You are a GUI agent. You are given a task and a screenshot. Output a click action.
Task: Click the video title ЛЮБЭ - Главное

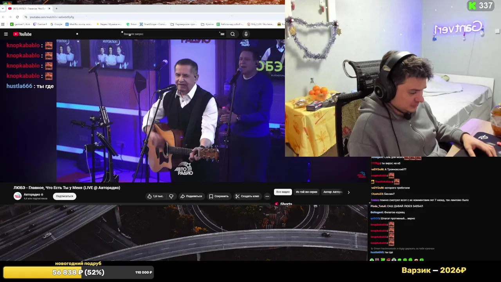(67, 188)
